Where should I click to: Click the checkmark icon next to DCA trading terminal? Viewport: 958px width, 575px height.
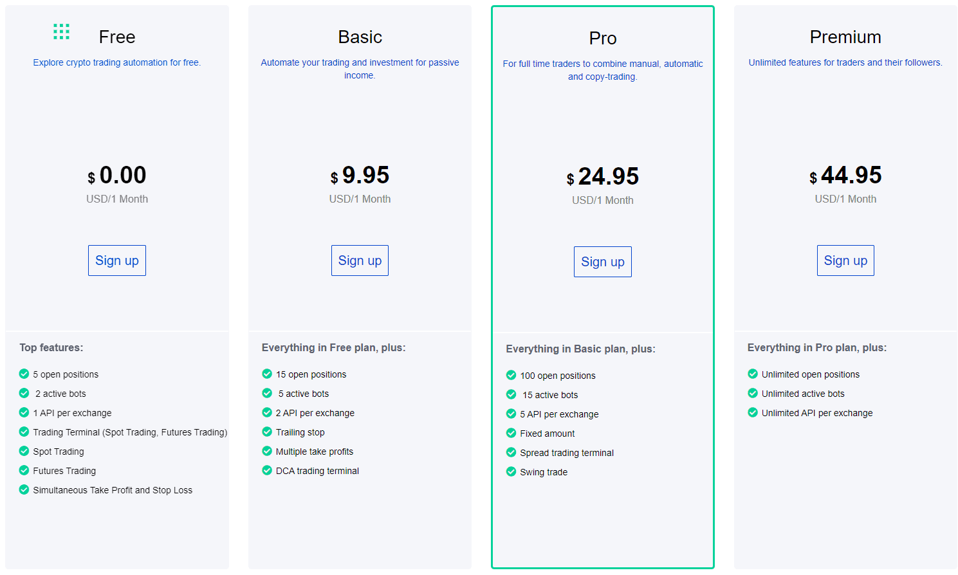(x=267, y=470)
